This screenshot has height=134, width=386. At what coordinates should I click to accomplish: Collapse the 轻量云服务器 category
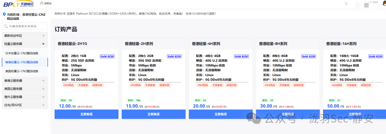(25, 44)
